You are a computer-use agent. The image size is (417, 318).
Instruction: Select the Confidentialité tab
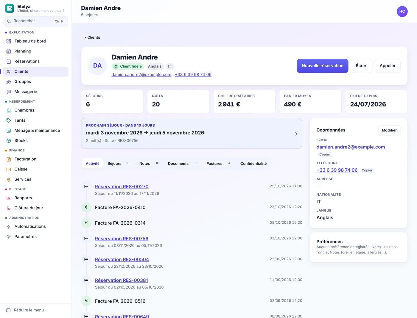point(253,163)
